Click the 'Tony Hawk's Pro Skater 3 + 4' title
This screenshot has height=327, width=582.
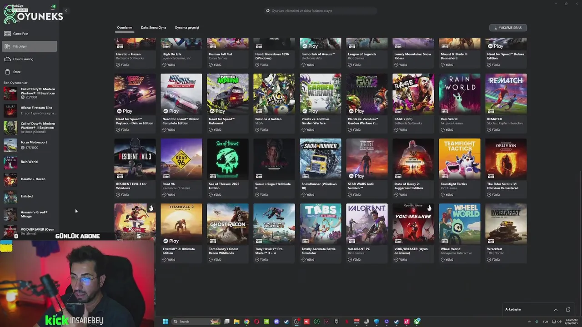point(269,251)
